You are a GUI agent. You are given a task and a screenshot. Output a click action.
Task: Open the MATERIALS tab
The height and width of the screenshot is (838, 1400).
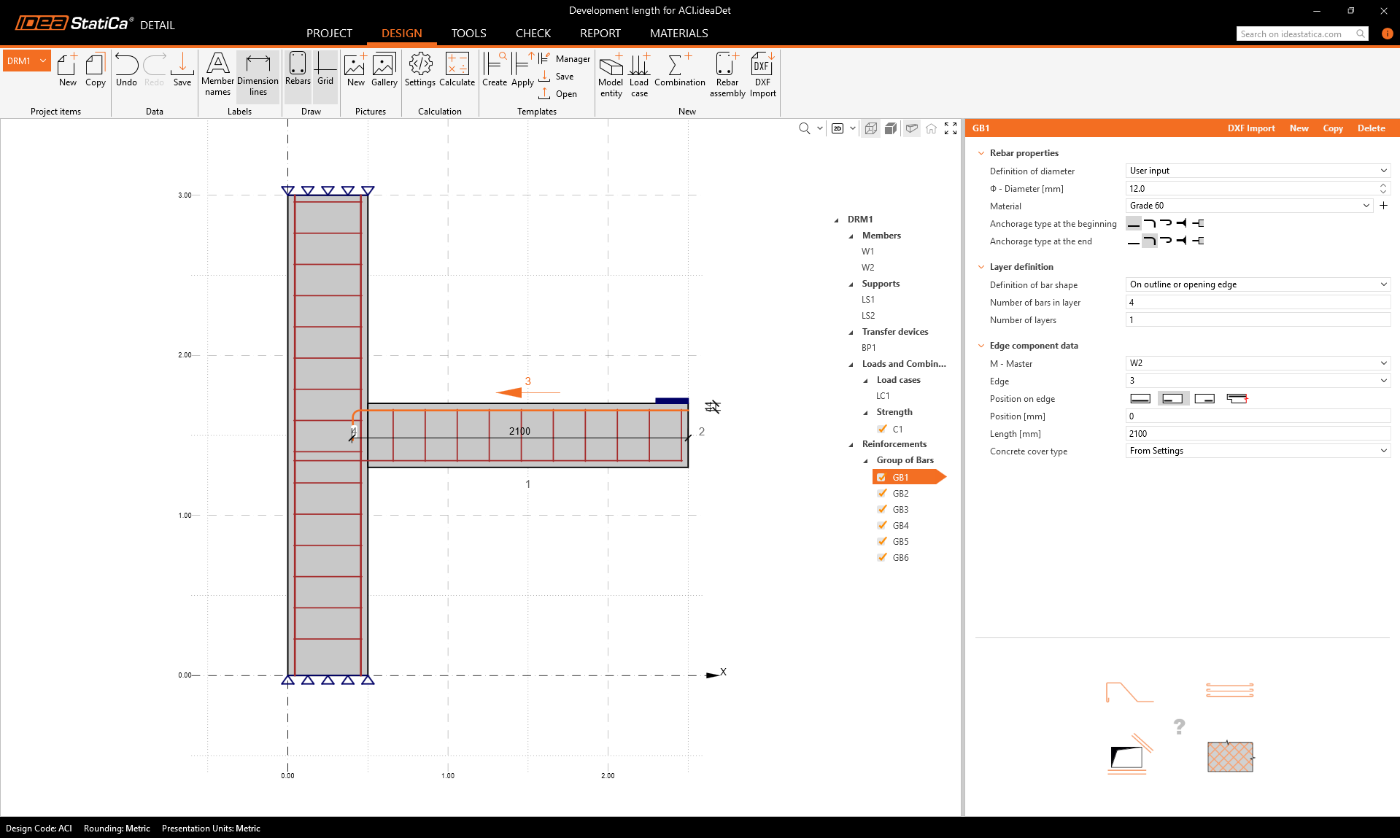point(678,34)
